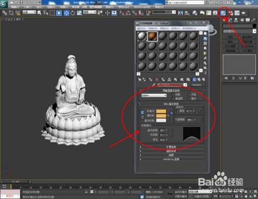The height and width of the screenshot is (199, 258).
Task: Click the render teapot icon
Action: coord(244,13)
